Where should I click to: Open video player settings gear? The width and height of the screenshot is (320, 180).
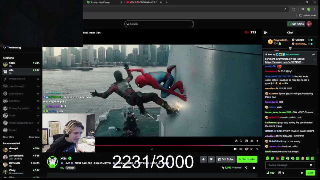point(246,149)
